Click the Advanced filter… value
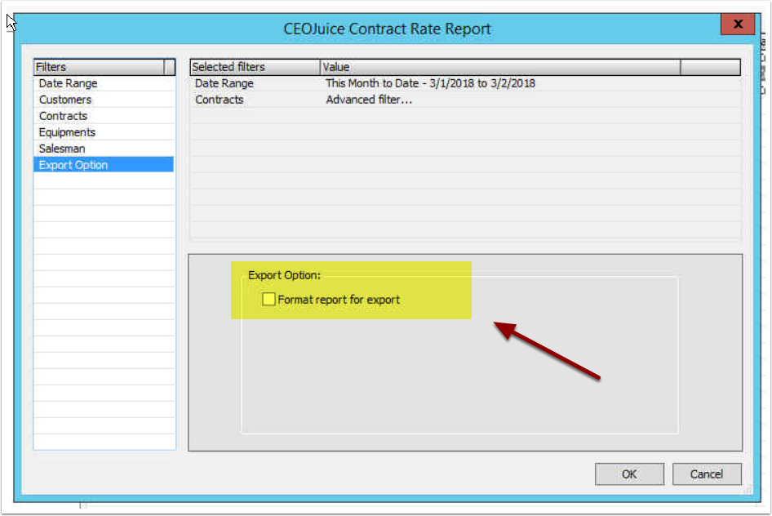The width and height of the screenshot is (772, 516). click(x=369, y=100)
